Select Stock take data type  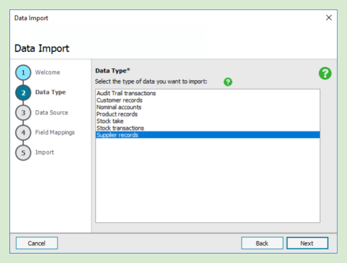110,121
